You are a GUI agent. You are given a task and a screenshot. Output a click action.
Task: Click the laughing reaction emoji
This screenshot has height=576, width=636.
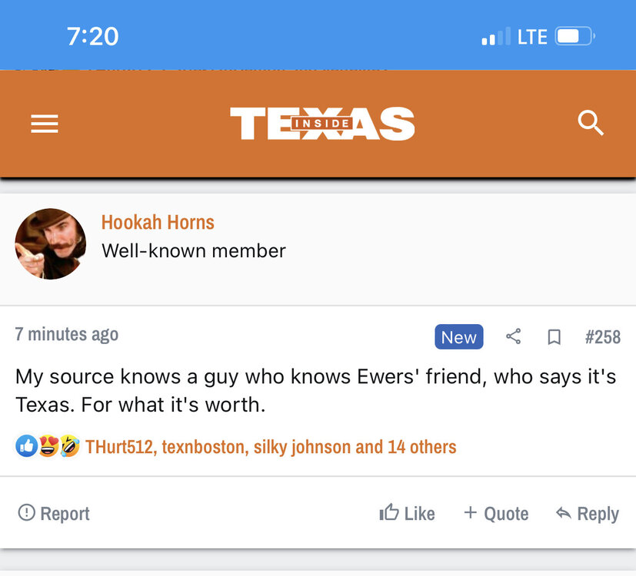point(70,446)
